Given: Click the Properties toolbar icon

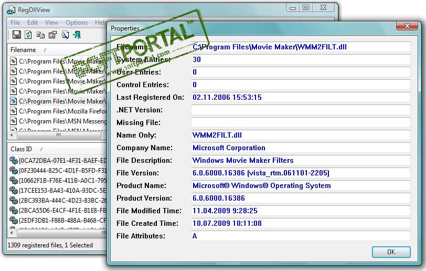Looking at the screenshot, I should pos(52,35).
